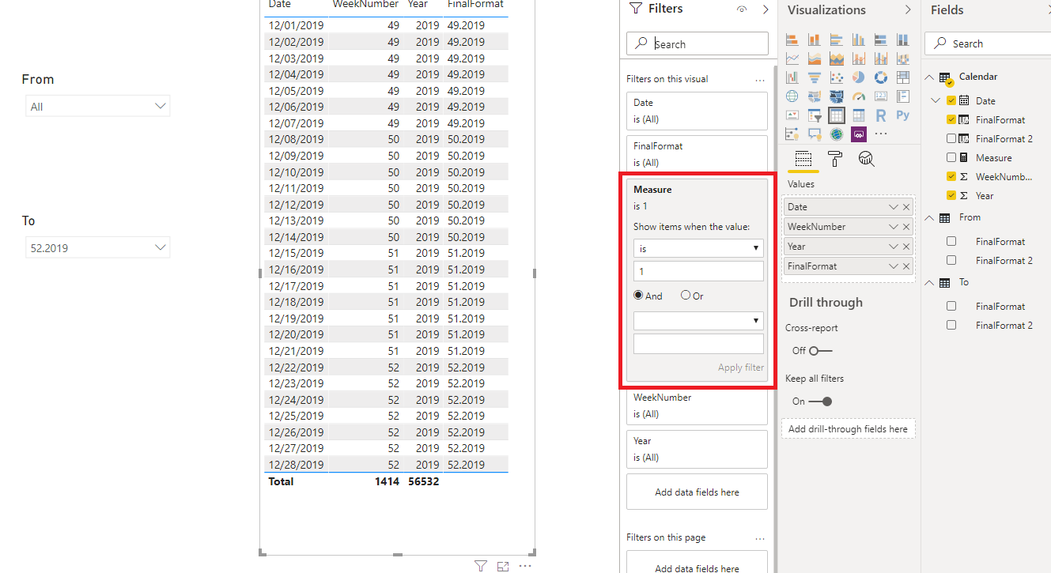This screenshot has height=573, width=1051.
Task: Check FinalFormat under the From table
Action: (x=951, y=241)
